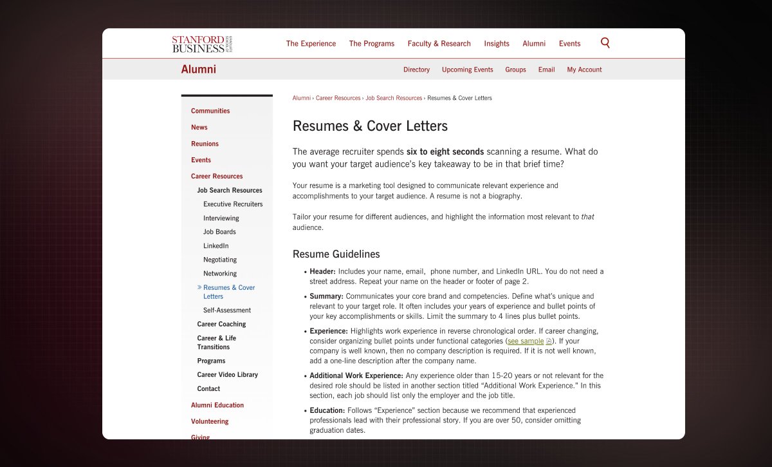The image size is (772, 467).
Task: Open Faculty & Research menu
Action: pyautogui.click(x=439, y=44)
